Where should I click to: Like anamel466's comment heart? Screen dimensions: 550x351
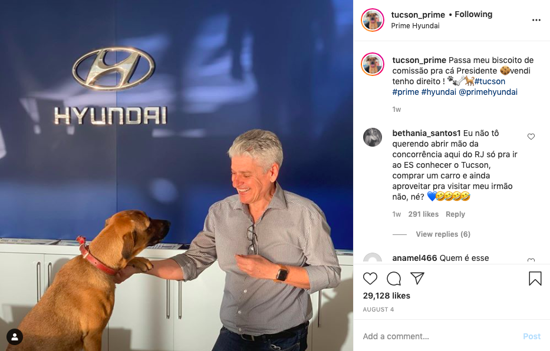(531, 260)
